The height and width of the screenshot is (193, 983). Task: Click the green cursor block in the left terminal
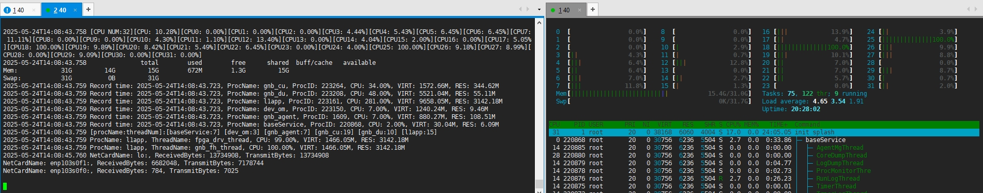5,186
